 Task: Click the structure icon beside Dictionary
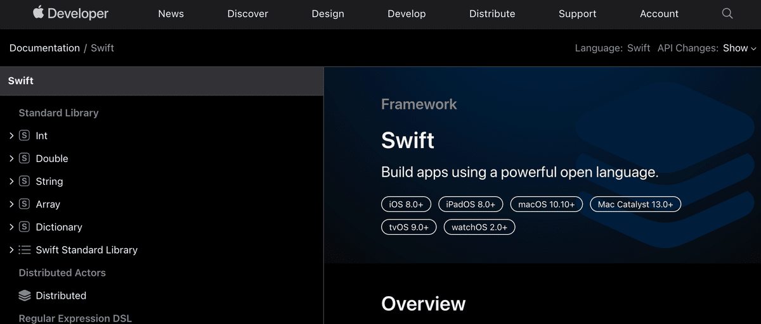tap(24, 227)
